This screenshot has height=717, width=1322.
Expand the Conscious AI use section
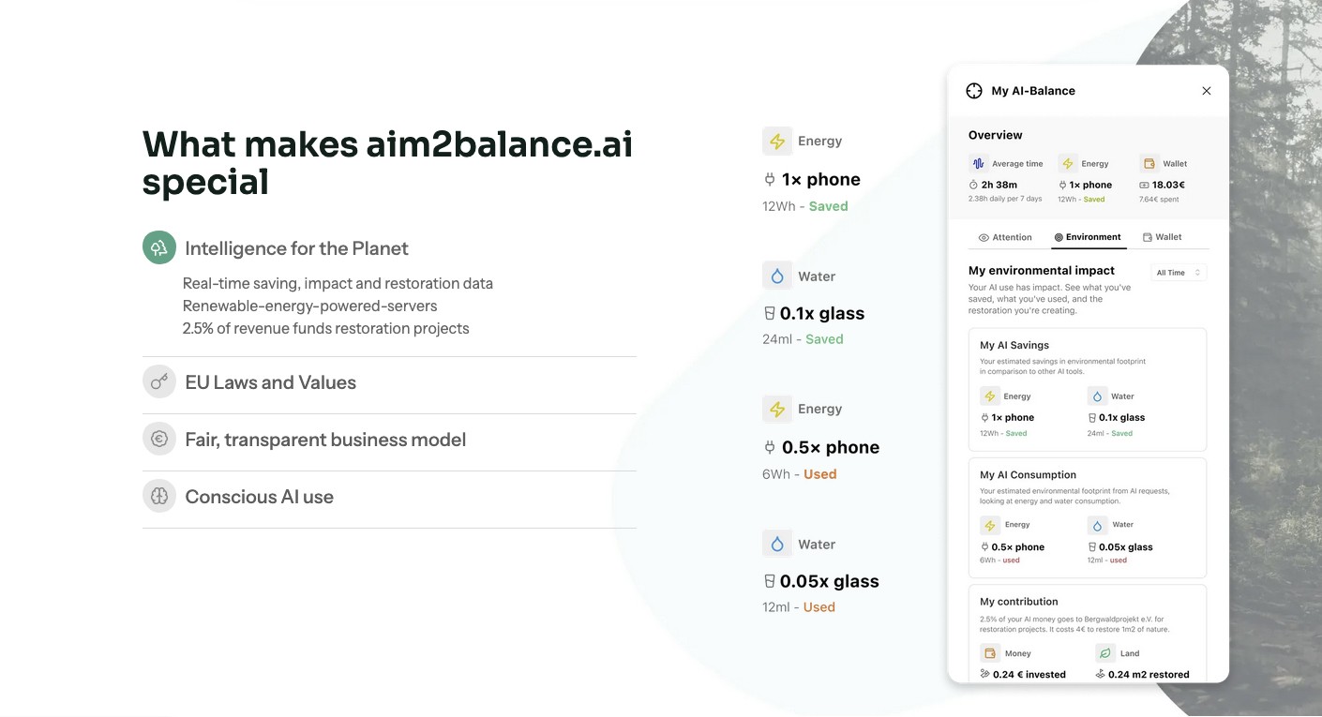[389, 497]
